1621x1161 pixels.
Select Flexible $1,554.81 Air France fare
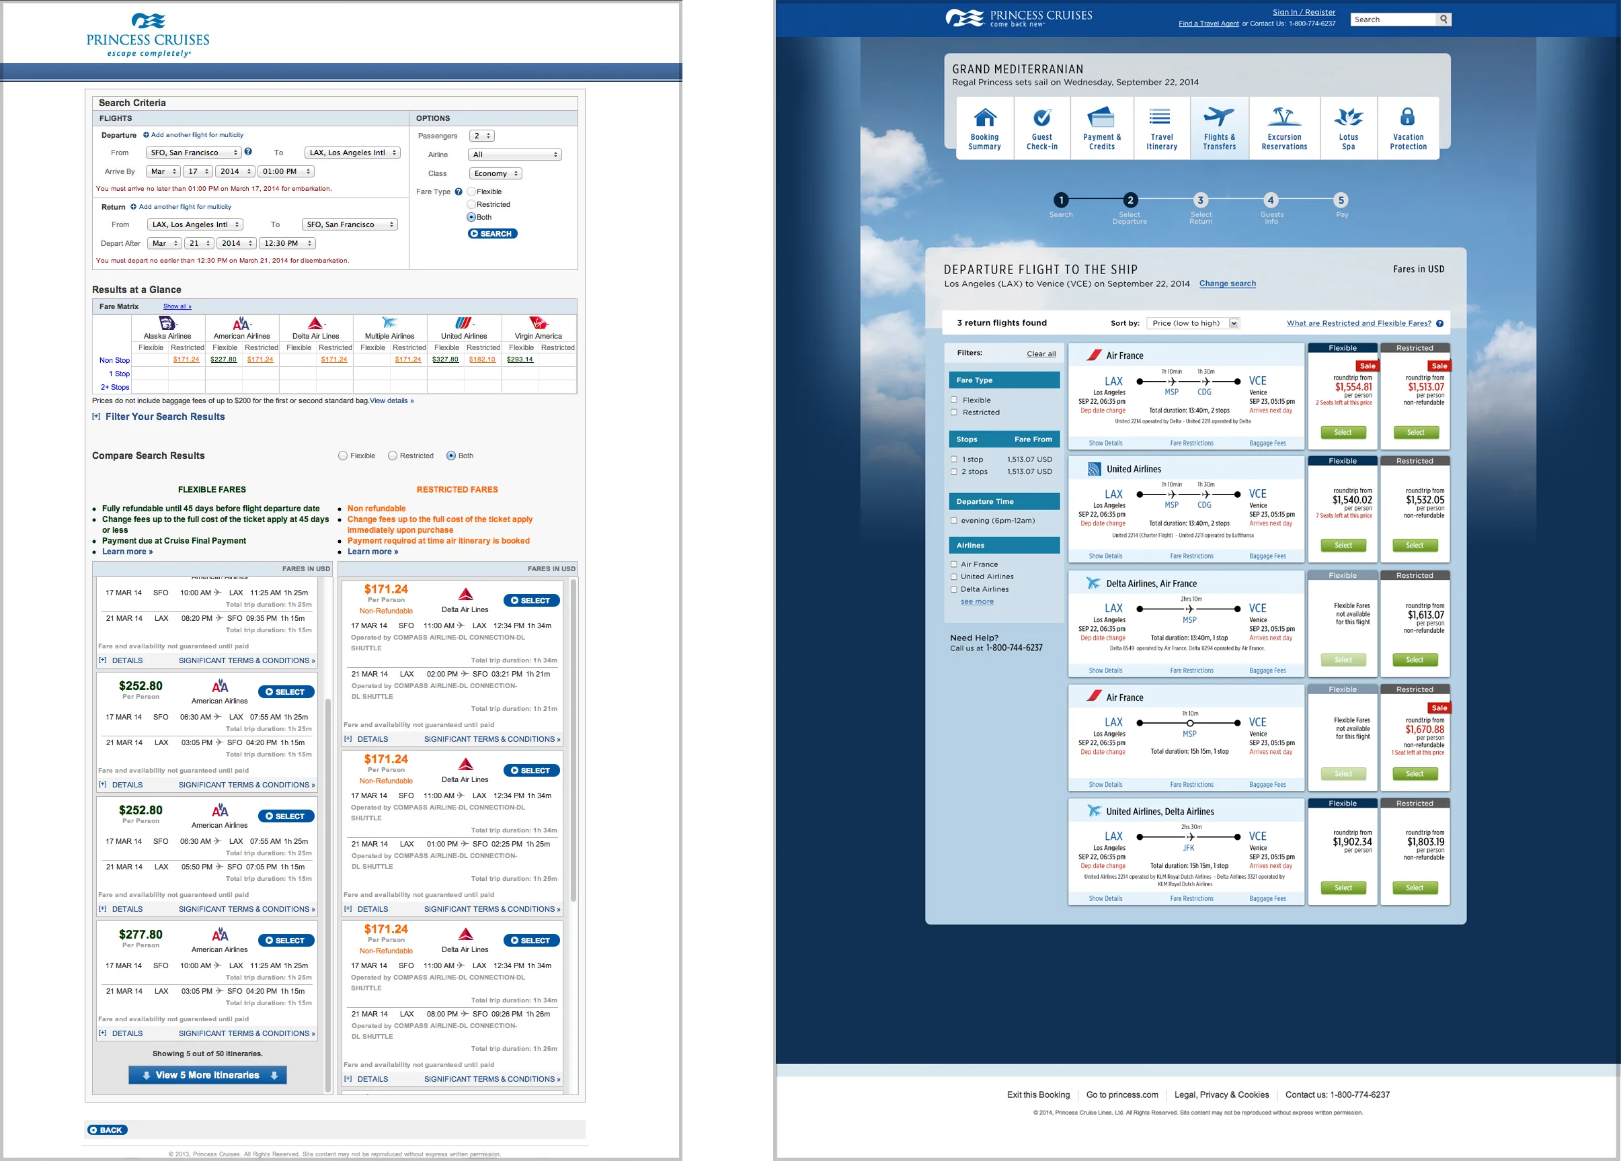(x=1342, y=432)
